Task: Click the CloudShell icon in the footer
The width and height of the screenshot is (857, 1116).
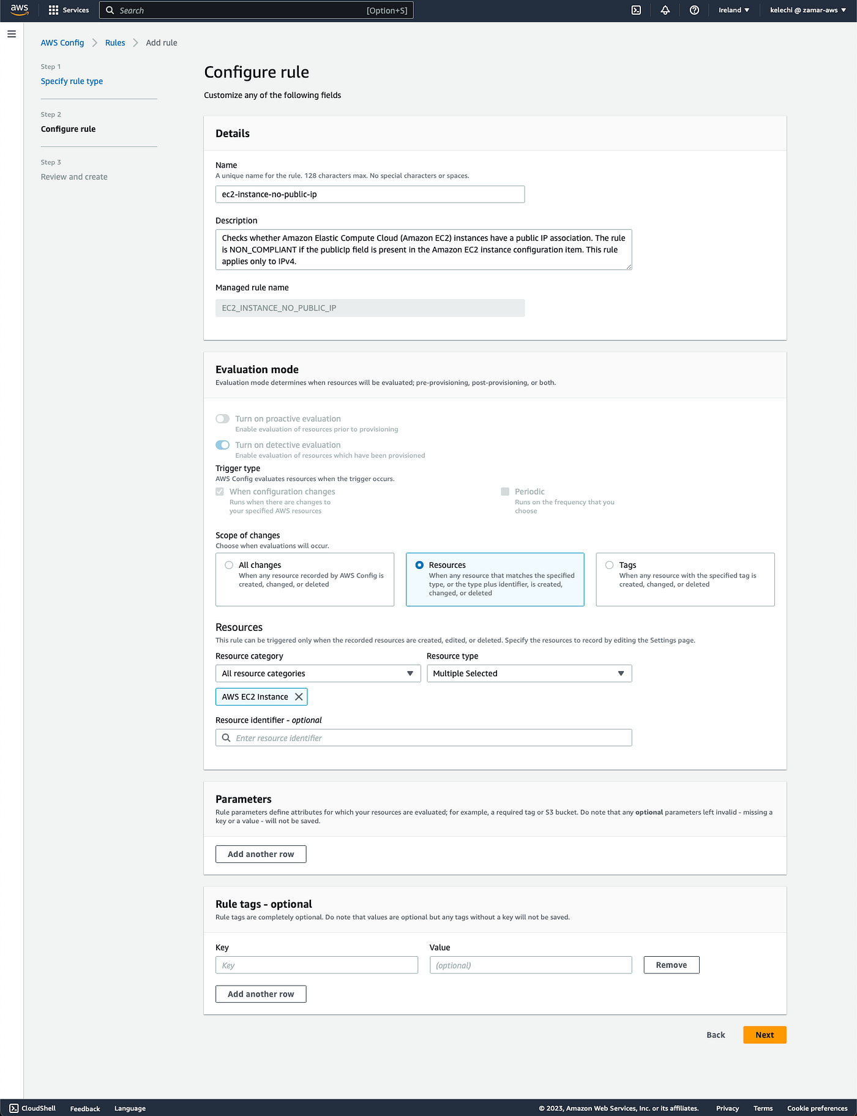Action: (x=14, y=1108)
